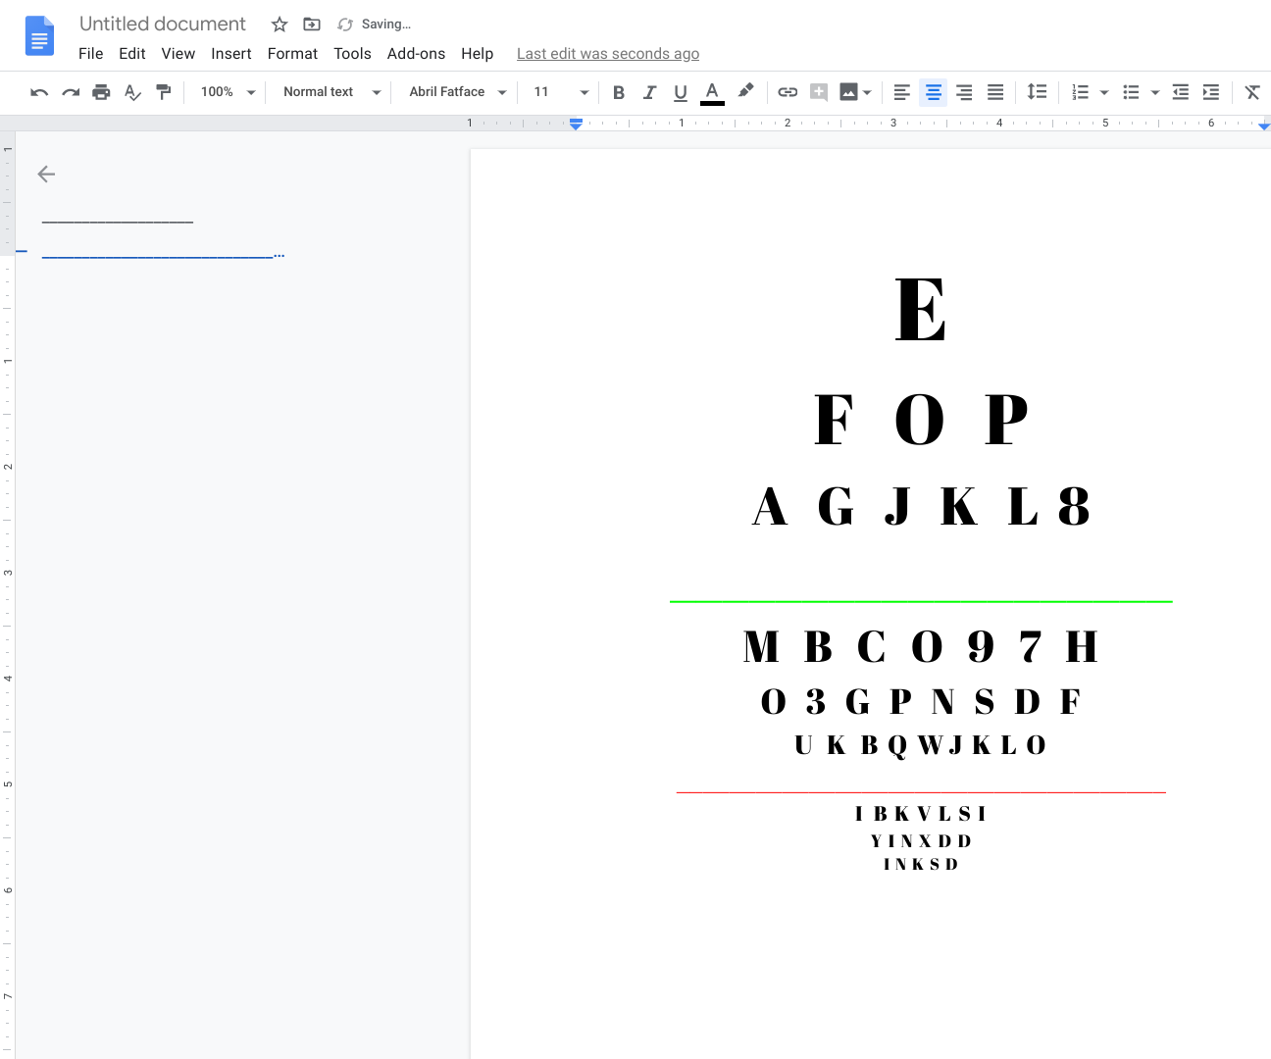
Task: Click the red horizontal line
Action: coord(921,791)
